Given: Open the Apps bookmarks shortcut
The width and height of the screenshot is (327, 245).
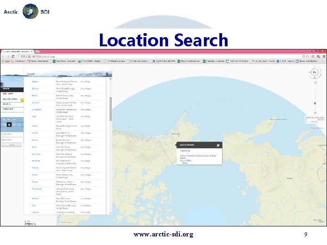Looking at the screenshot, I should pos(5,61).
